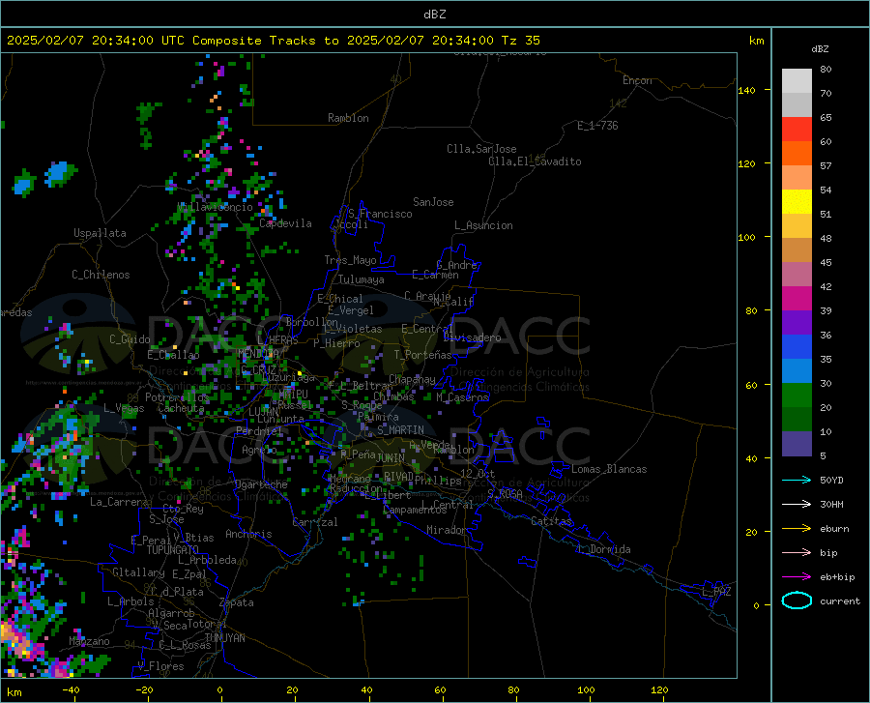Click the 'Potrerillos' map label

(x=177, y=397)
